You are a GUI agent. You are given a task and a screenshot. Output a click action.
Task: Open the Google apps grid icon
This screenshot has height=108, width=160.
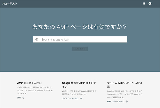click(144, 4)
